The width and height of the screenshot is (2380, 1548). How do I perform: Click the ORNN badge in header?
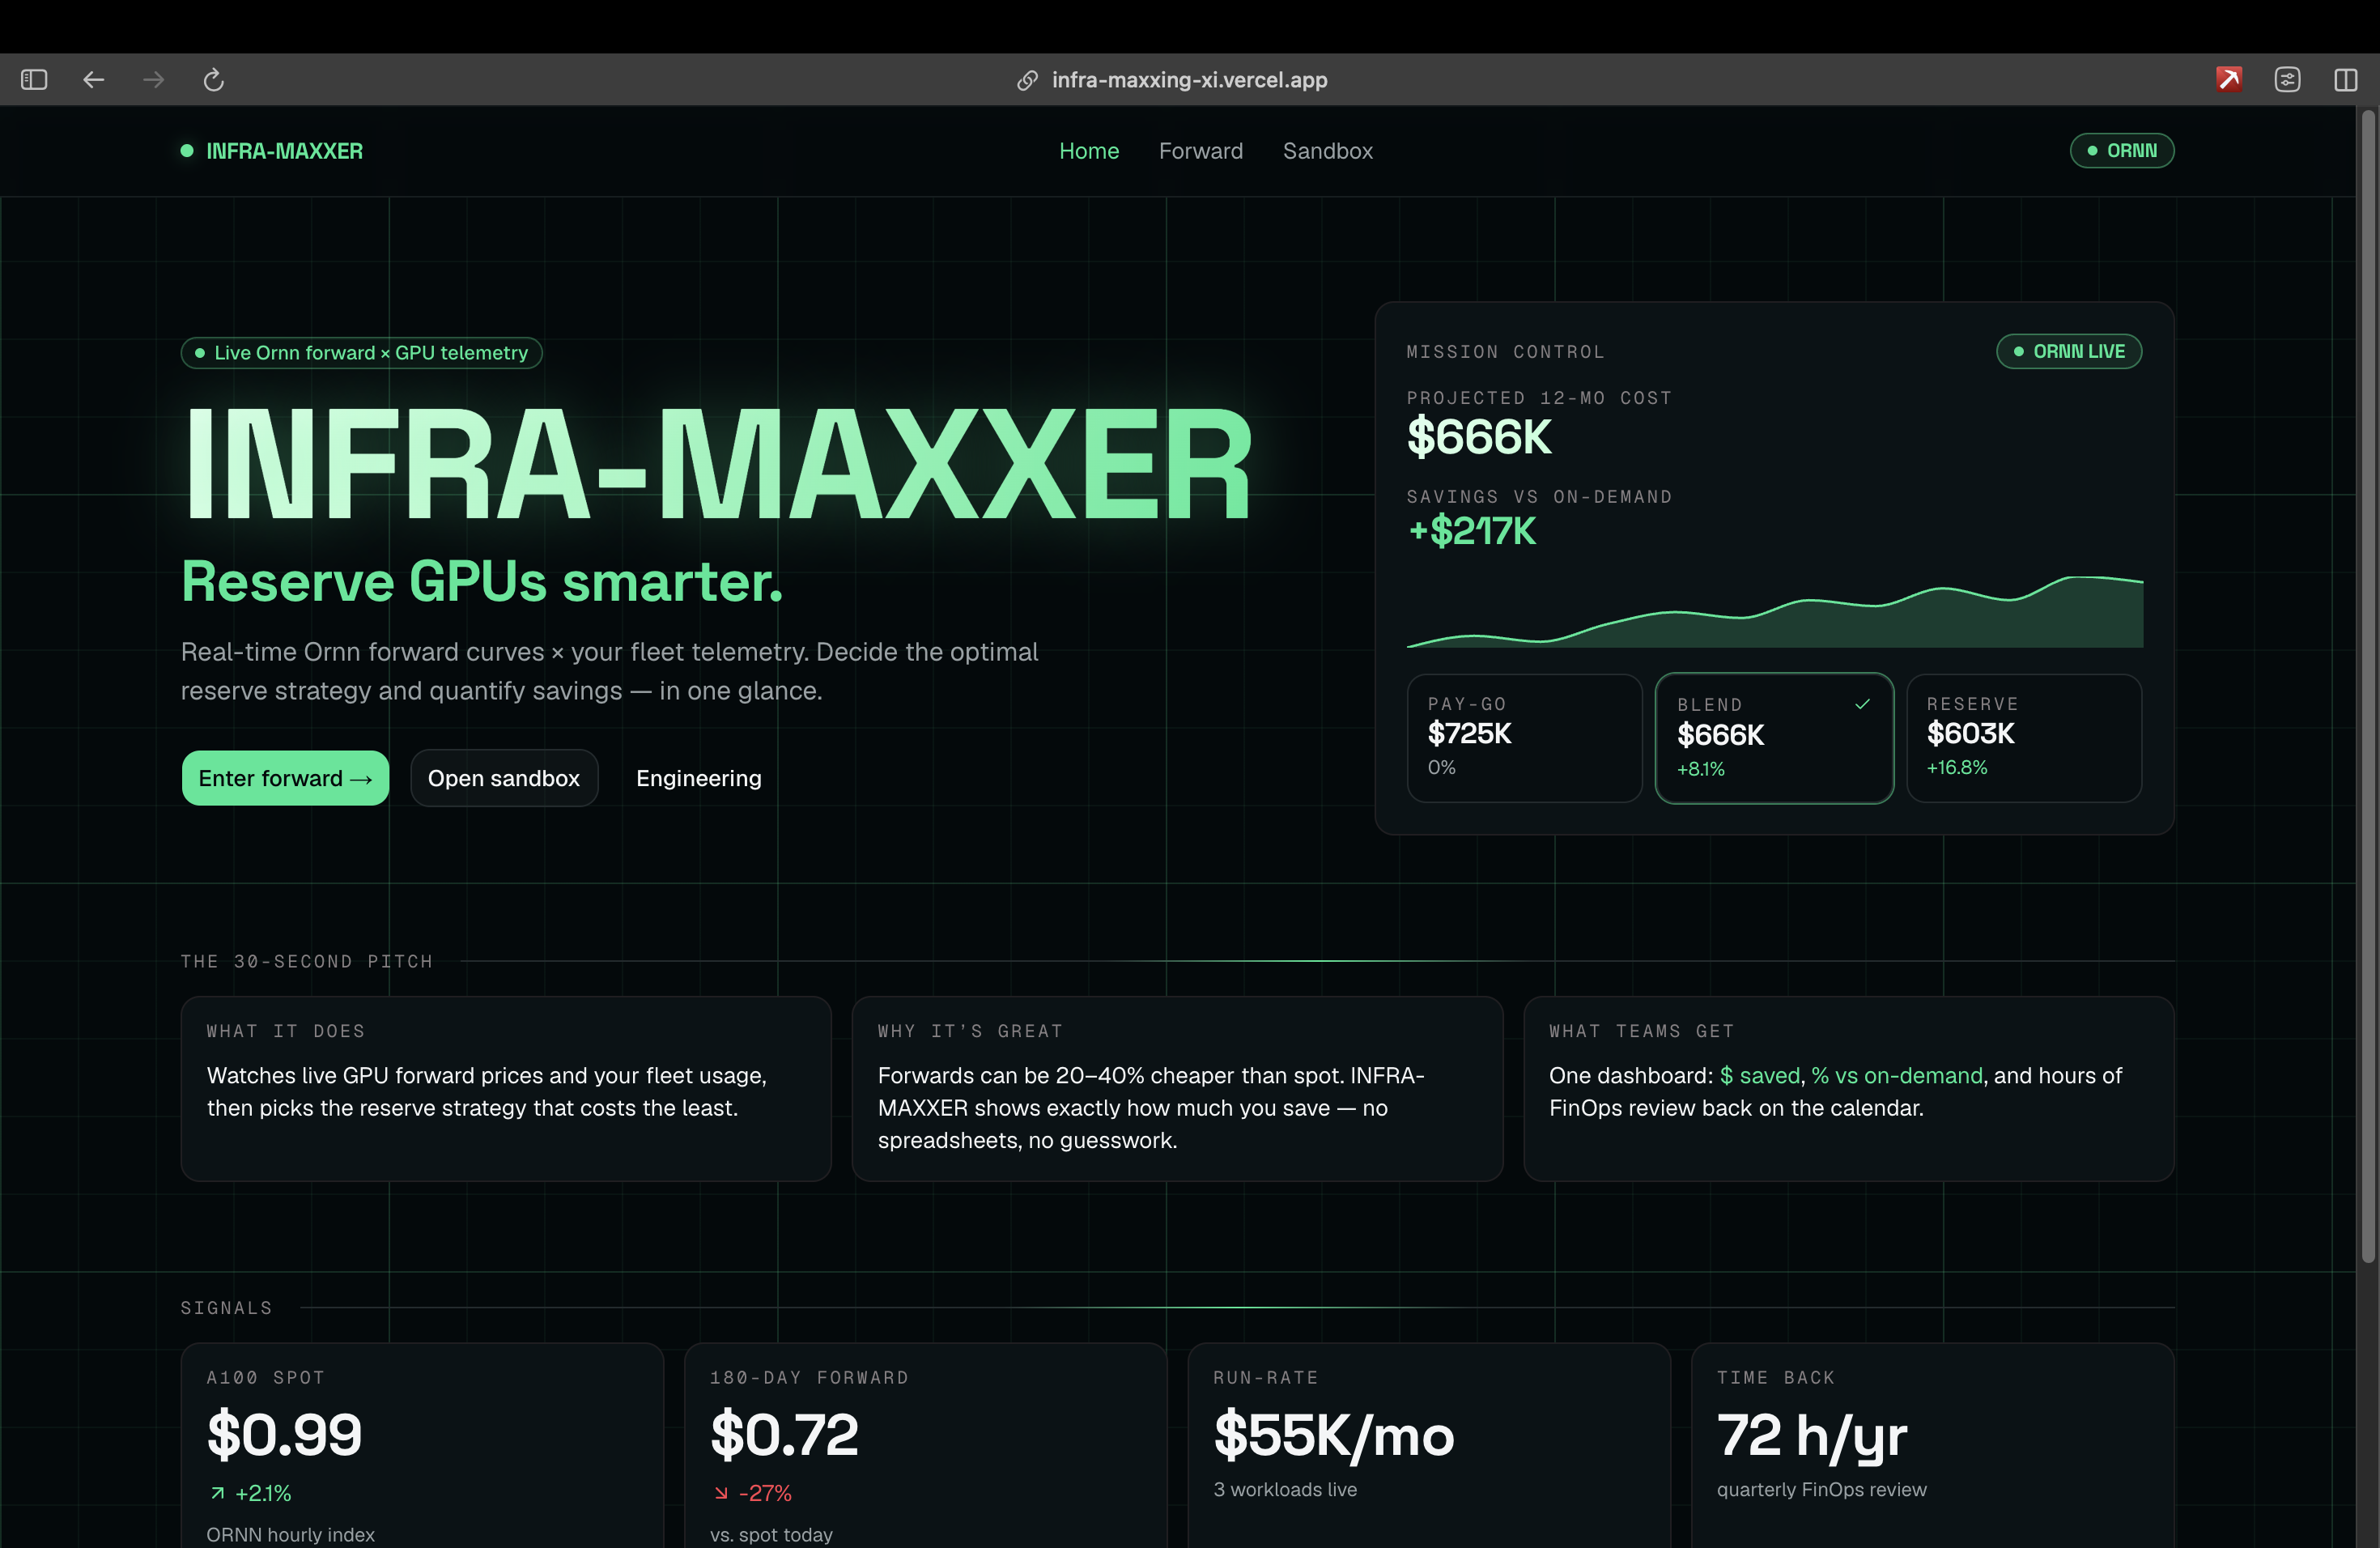(2122, 151)
